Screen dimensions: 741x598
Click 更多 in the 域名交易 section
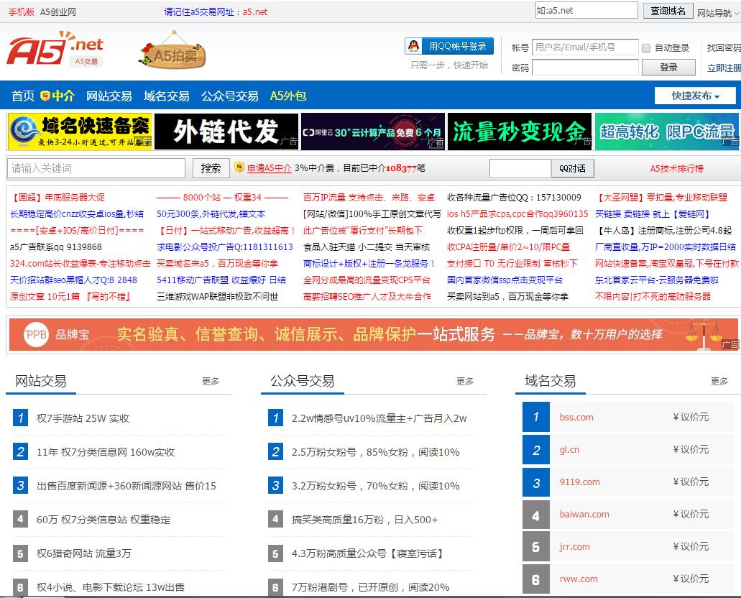point(719,381)
